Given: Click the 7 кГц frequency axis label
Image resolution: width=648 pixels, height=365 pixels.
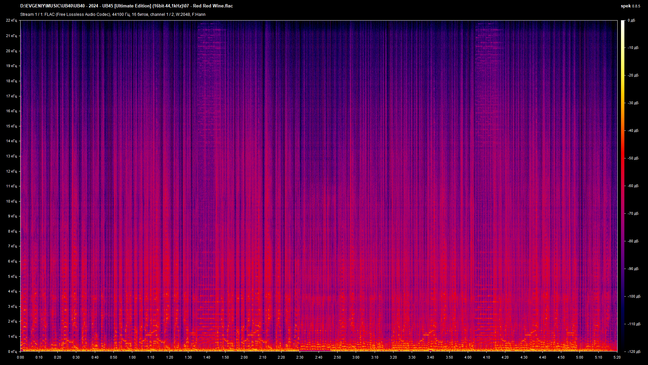Looking at the screenshot, I should (x=12, y=246).
